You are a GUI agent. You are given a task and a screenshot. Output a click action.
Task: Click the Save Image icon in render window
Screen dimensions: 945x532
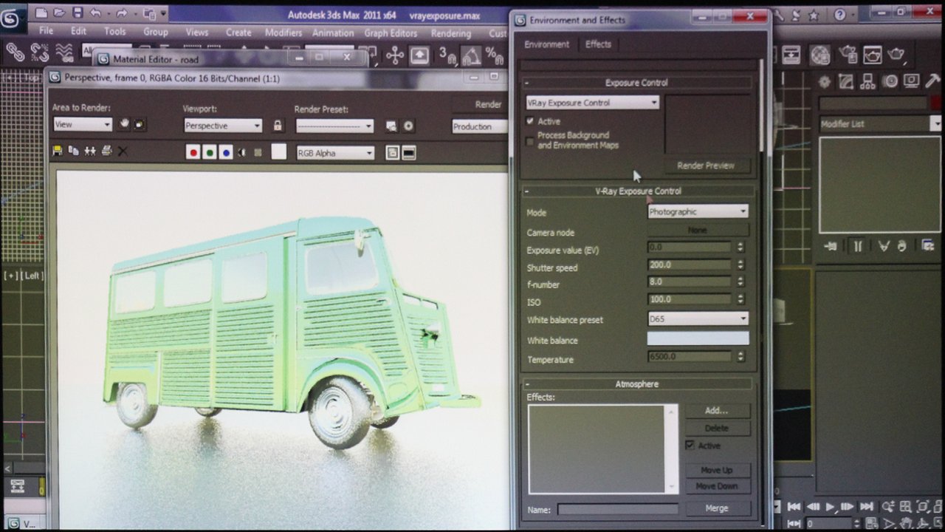click(58, 151)
